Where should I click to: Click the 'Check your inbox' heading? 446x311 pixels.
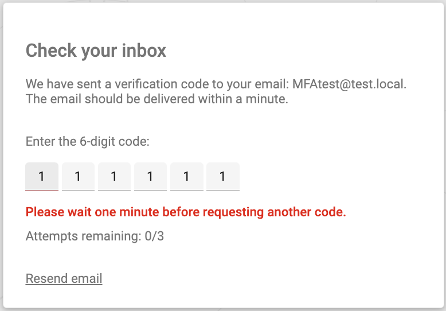96,50
